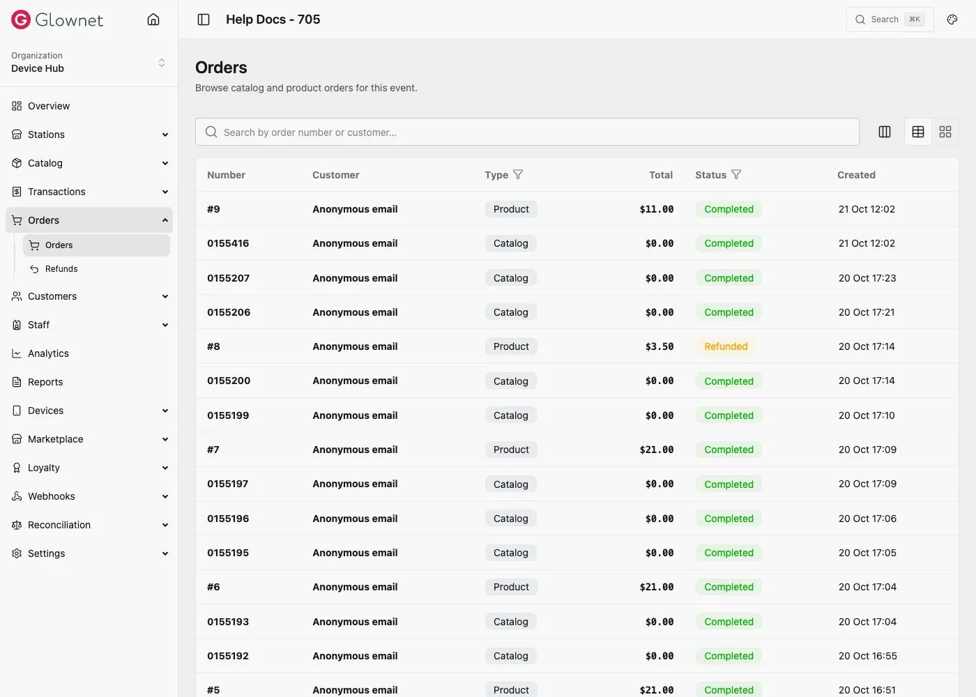Click the Reconciliation scales icon
Screen dimensions: 976x697
tap(17, 525)
